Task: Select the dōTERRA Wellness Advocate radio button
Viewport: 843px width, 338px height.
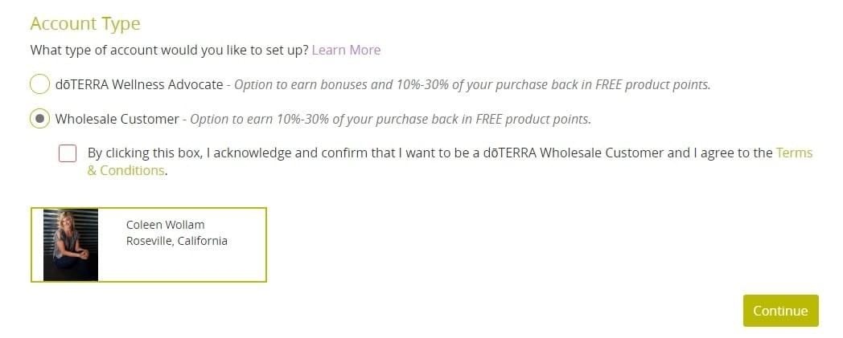Action: pyautogui.click(x=39, y=85)
